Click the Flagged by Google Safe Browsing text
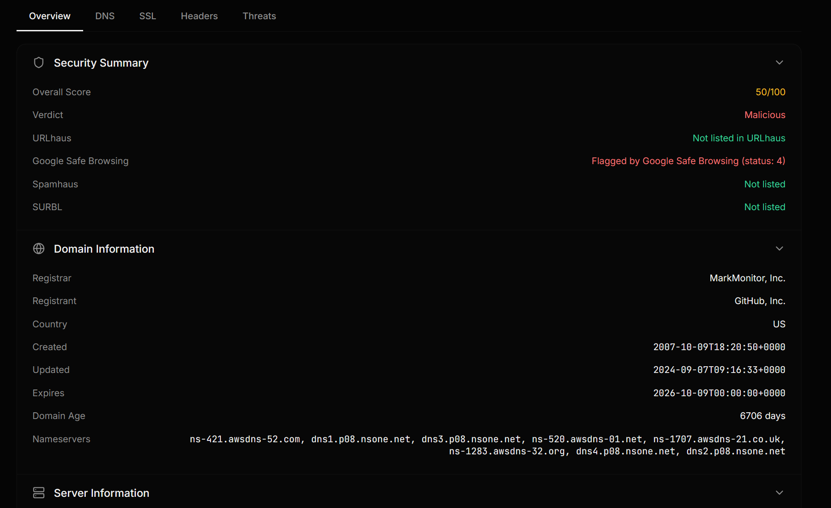This screenshot has width=831, height=508. (688, 161)
